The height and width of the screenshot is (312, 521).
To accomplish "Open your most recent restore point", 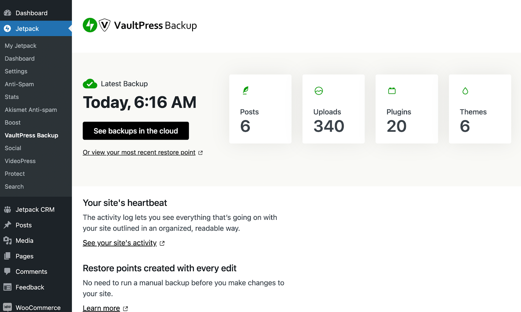I will click(139, 152).
